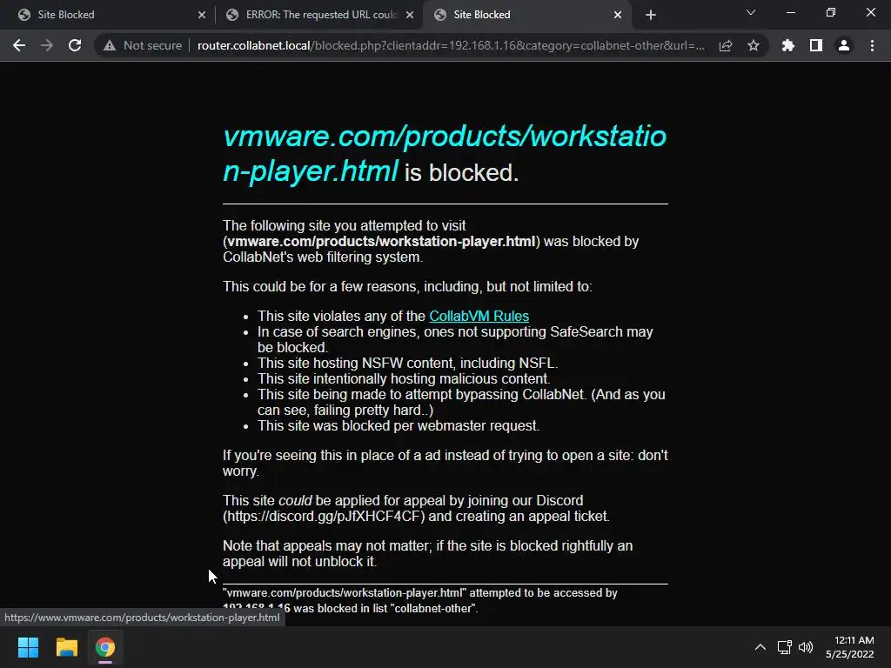Toggle the browser side panel

tap(816, 45)
